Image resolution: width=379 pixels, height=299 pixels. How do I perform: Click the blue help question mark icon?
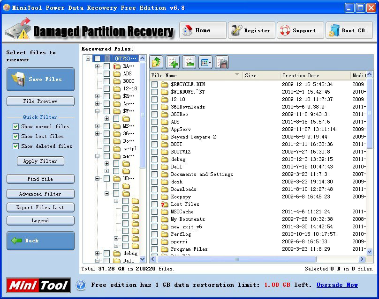point(81,285)
